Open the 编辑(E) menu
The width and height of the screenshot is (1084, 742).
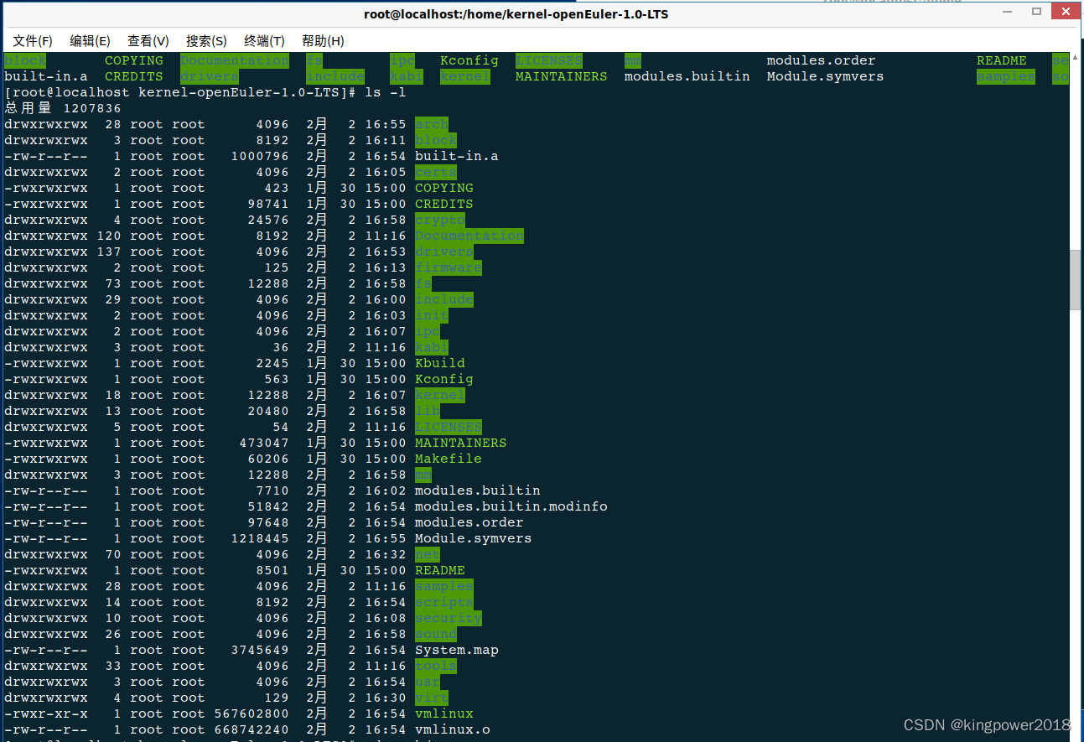pyautogui.click(x=90, y=40)
